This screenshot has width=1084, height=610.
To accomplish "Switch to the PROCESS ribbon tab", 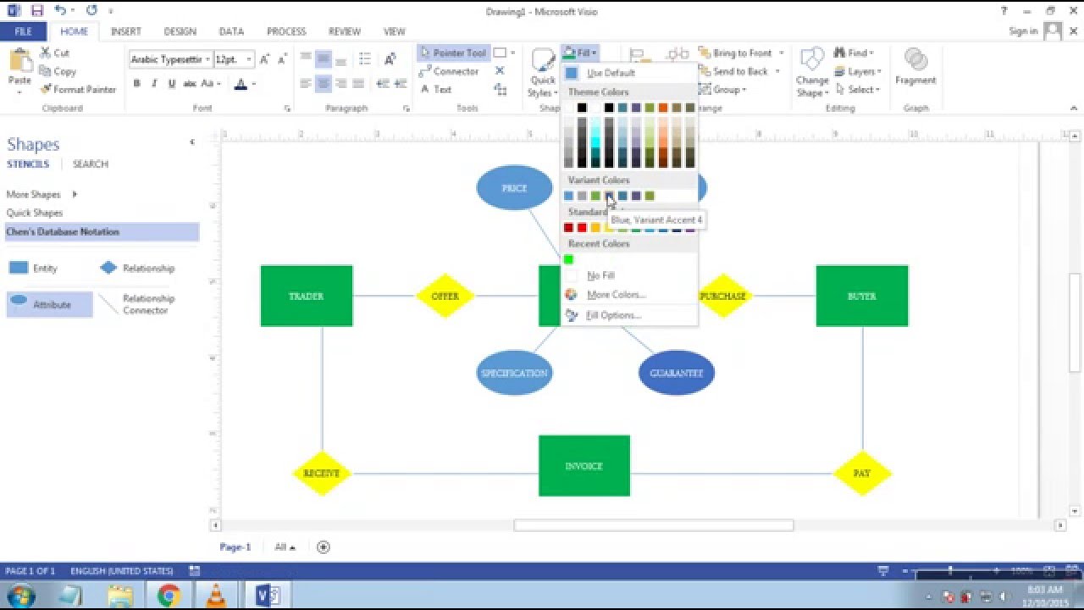I will [286, 31].
